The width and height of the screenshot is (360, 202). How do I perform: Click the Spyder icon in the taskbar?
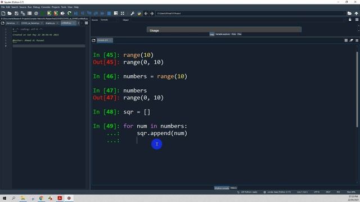pos(69,198)
